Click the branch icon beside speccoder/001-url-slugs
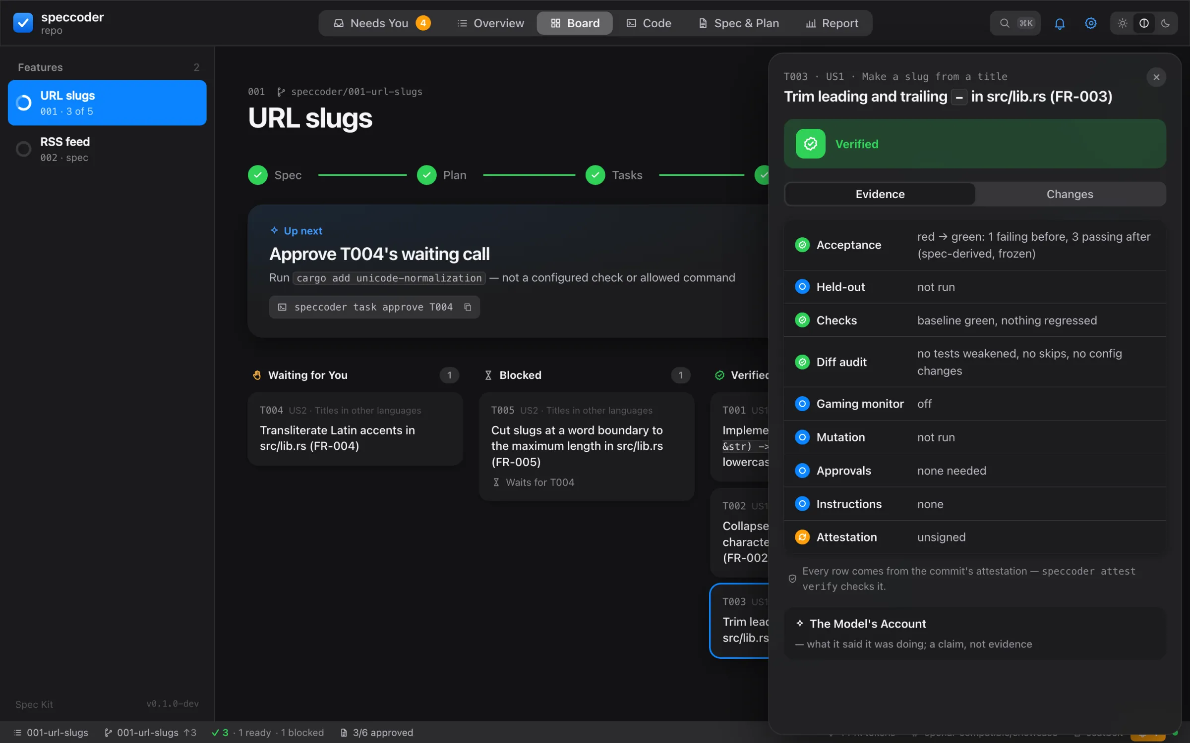 click(281, 92)
